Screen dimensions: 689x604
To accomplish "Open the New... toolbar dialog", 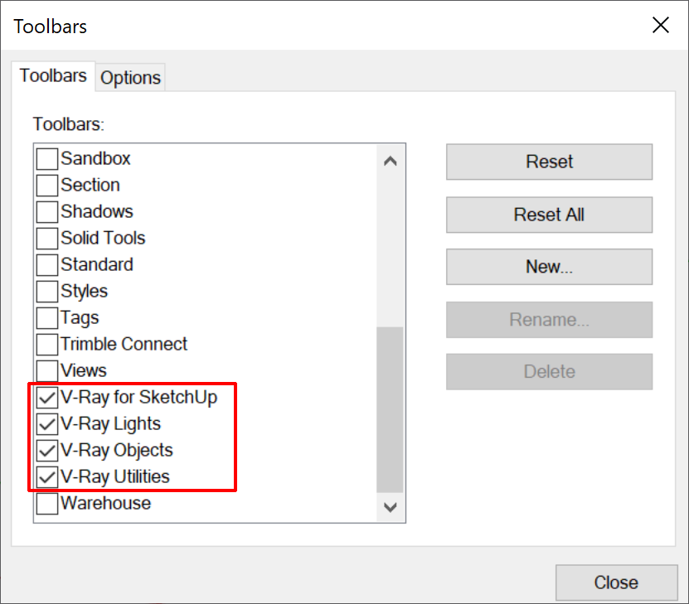I will tap(549, 267).
